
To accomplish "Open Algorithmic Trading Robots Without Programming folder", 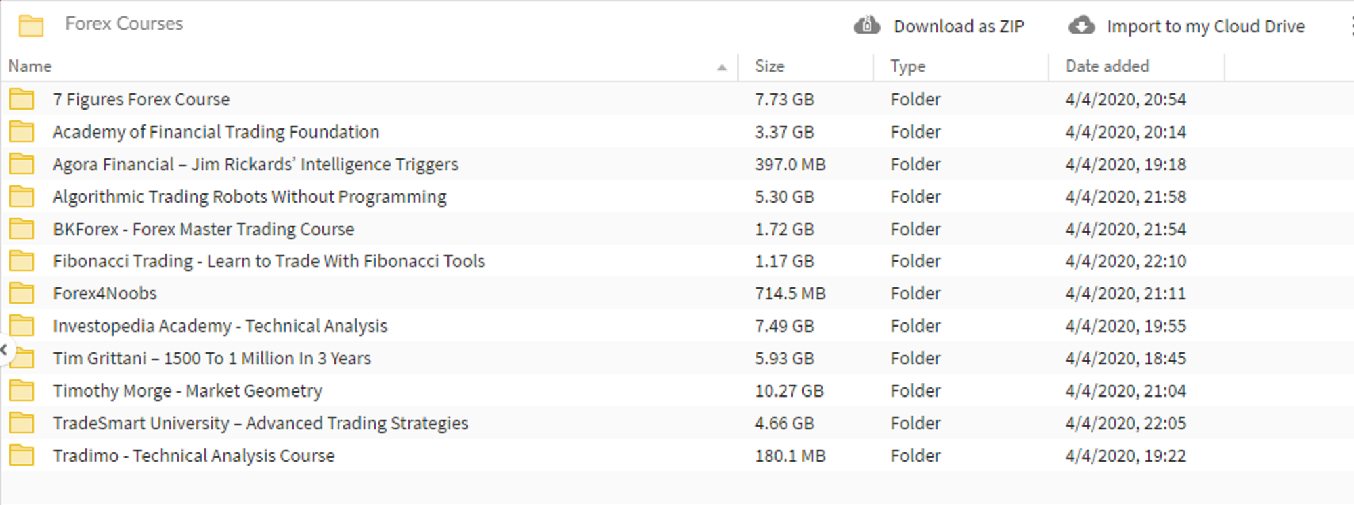I will 249,197.
